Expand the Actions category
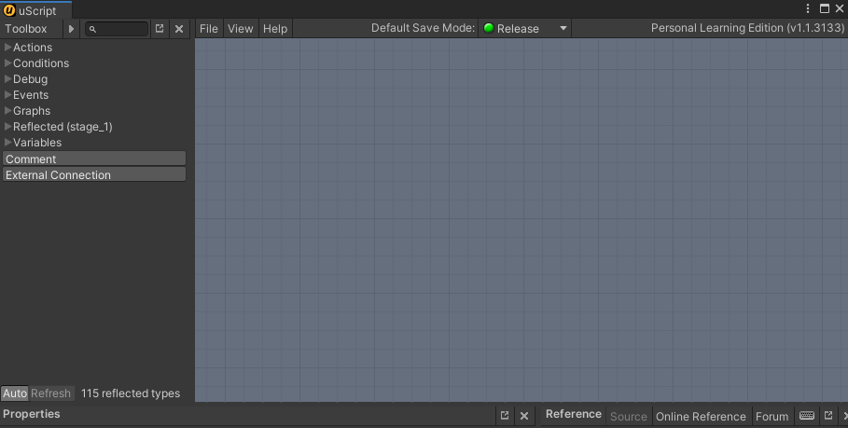848x428 pixels. click(x=8, y=48)
